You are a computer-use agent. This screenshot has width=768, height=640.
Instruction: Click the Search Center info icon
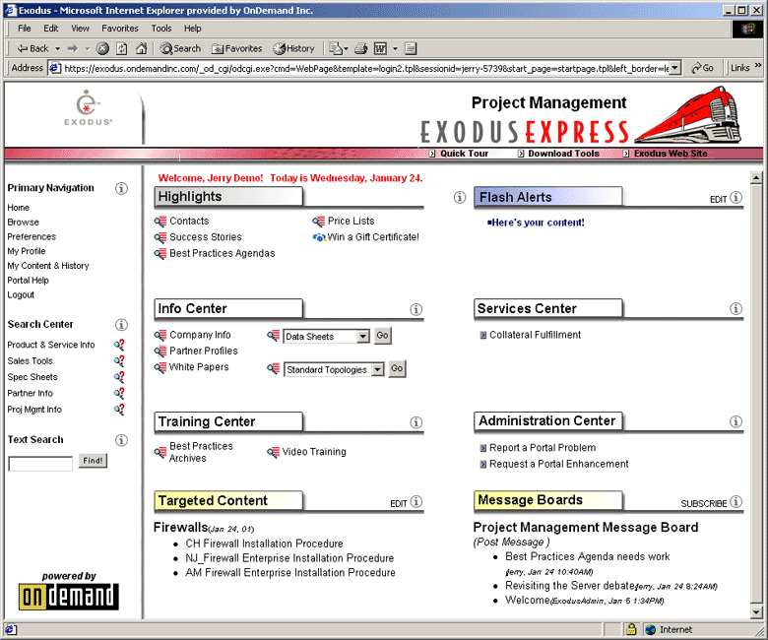tap(121, 325)
